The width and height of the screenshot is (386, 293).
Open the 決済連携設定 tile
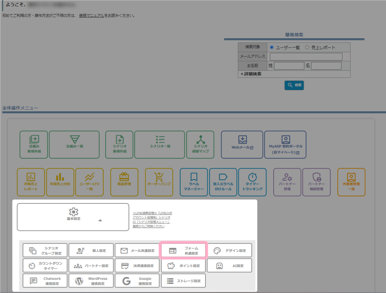point(137,266)
